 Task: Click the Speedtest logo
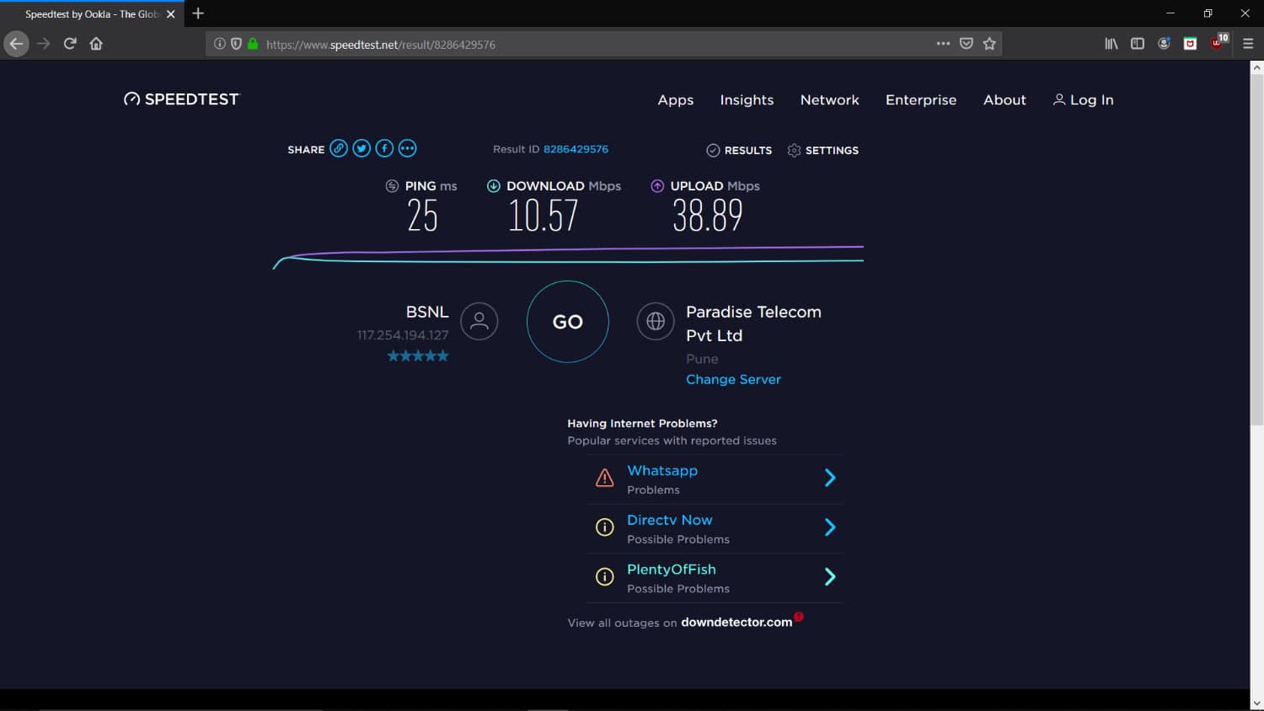coord(181,99)
